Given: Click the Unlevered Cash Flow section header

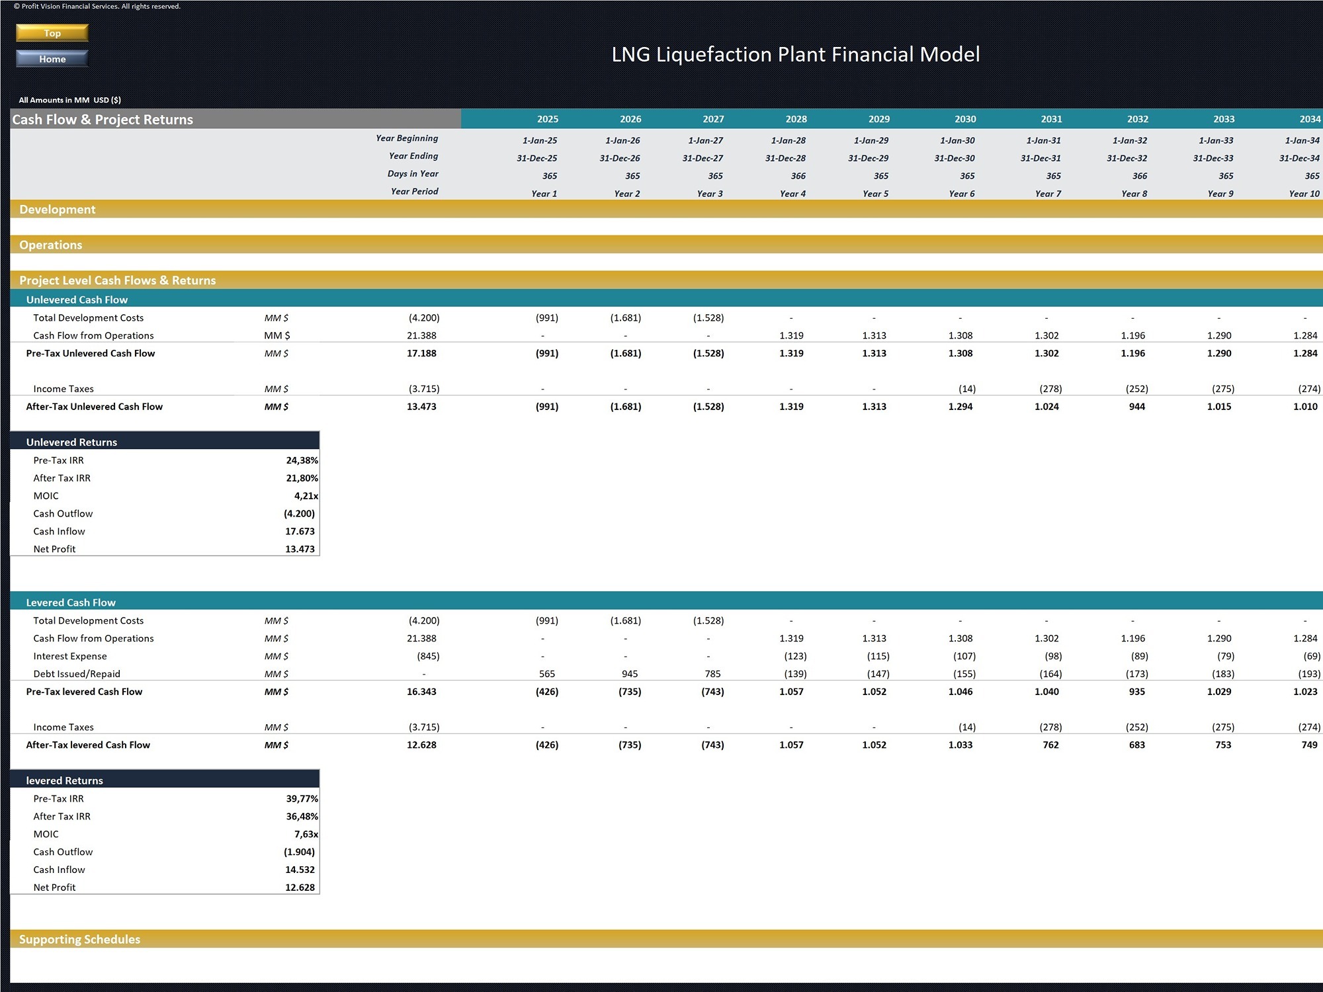Looking at the screenshot, I should [x=77, y=299].
